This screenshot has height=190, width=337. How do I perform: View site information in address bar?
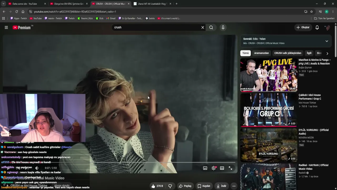point(31,12)
